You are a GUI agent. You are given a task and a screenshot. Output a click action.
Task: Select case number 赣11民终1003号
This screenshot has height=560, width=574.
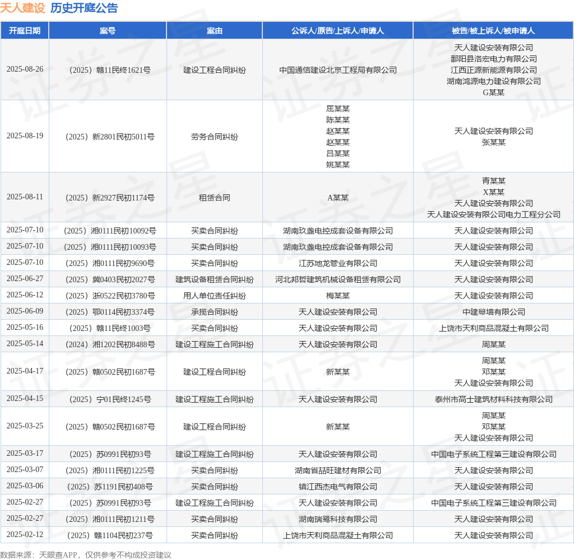tap(110, 328)
